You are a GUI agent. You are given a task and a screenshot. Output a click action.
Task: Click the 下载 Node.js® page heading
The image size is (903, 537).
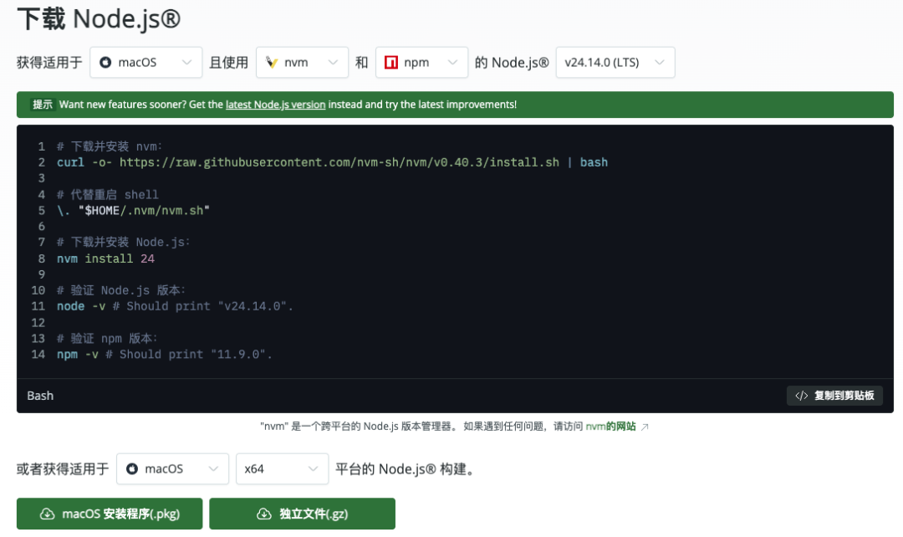pos(99,18)
